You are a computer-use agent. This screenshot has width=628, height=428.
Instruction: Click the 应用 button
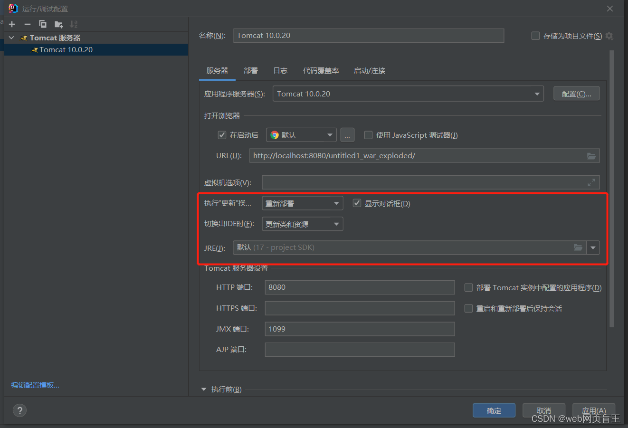[x=594, y=410]
